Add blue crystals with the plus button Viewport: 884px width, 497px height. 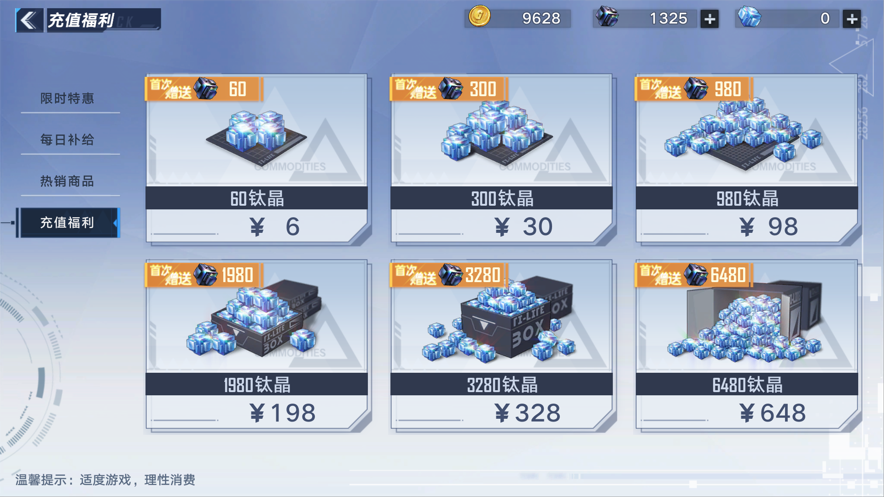[x=852, y=19]
